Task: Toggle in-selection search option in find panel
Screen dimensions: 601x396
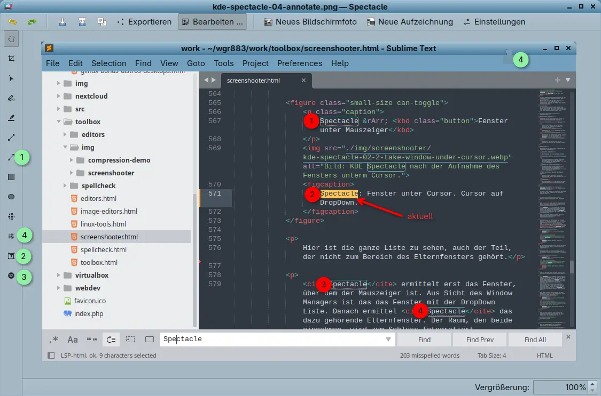Action: (130, 340)
